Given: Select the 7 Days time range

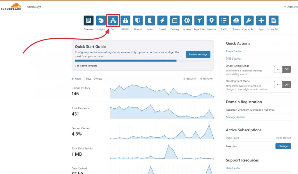Looking at the screenshot, I should point(88,78).
